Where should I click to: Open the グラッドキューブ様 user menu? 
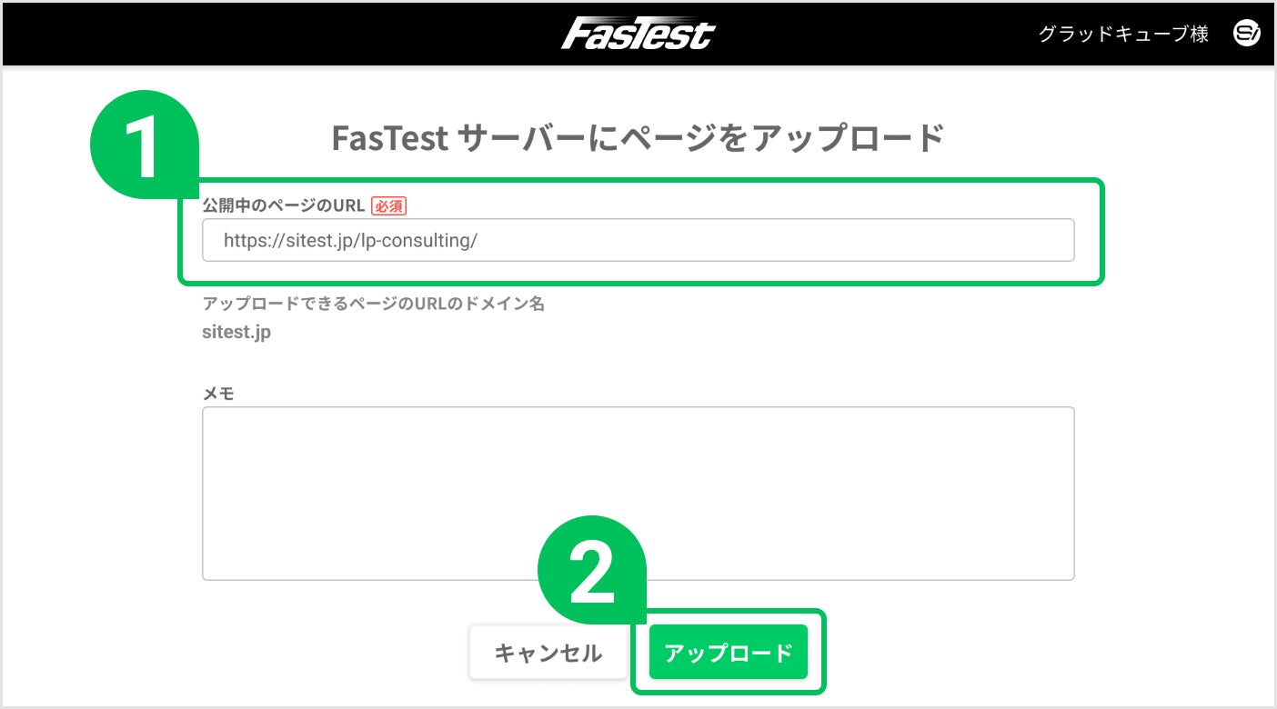(1123, 35)
